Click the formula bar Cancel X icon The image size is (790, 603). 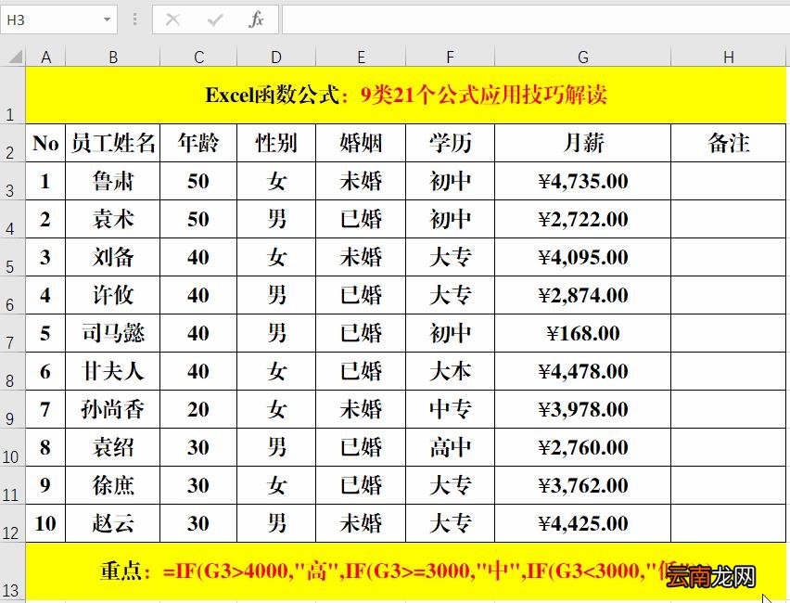click(x=172, y=19)
